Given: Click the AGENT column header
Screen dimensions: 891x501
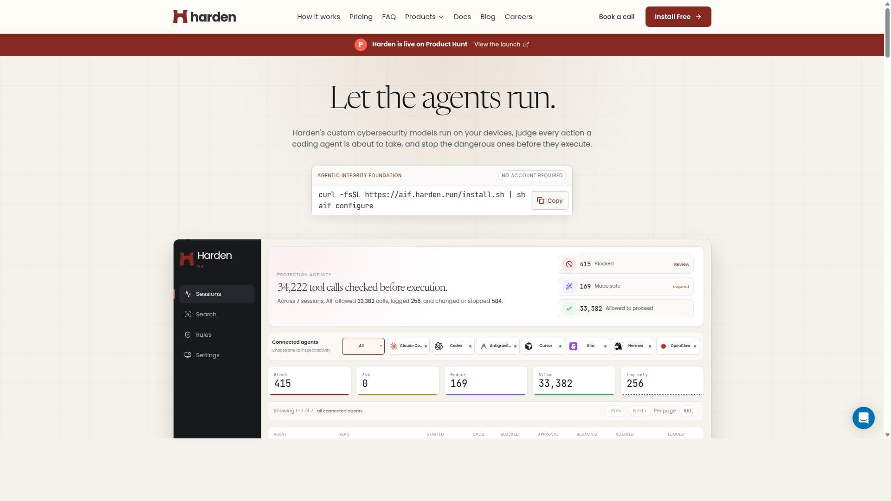Looking at the screenshot, I should coord(280,435).
